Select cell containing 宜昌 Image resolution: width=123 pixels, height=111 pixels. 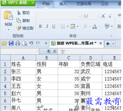click(91, 86)
